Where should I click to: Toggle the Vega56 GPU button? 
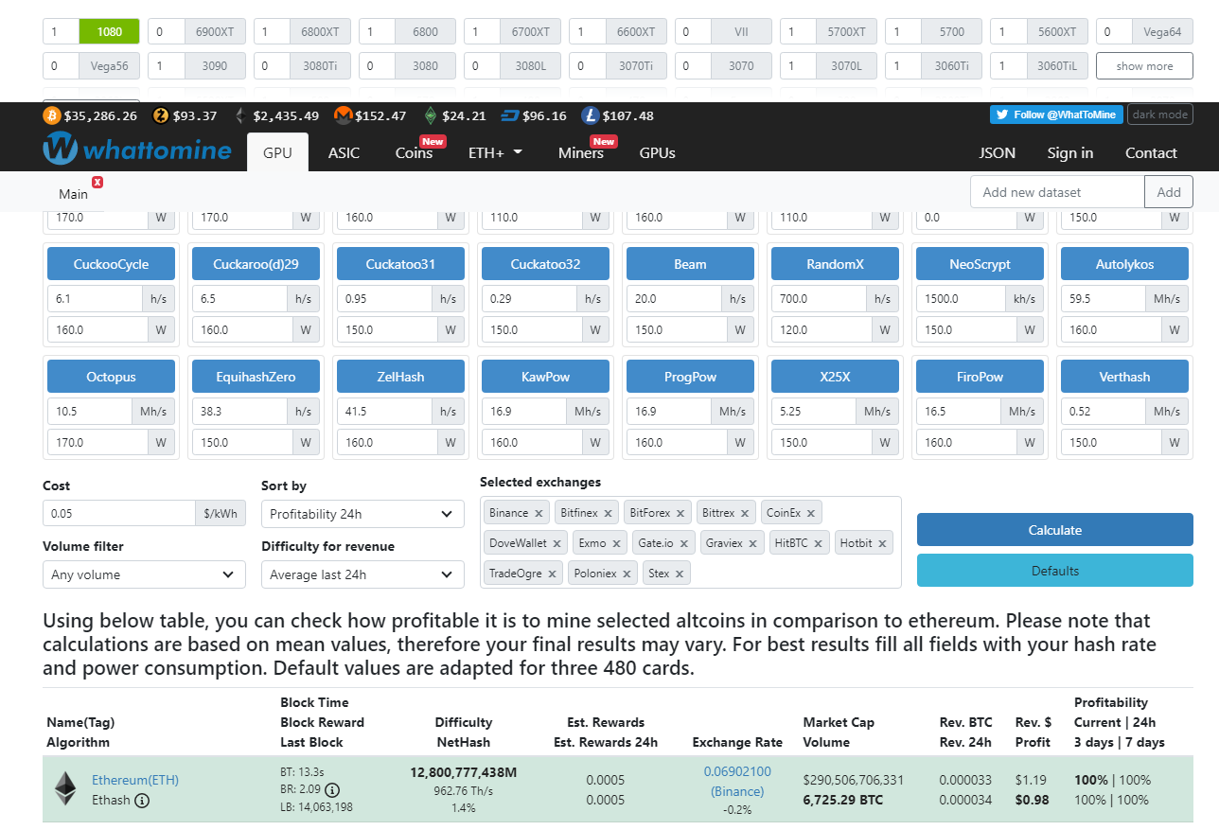tap(110, 66)
